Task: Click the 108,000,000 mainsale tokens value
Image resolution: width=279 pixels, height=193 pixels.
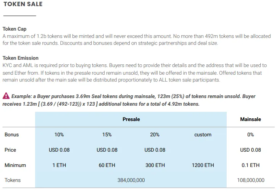Action: pyautogui.click(x=251, y=180)
